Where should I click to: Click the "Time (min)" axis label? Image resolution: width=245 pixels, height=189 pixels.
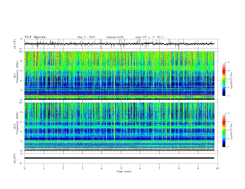pos(124,171)
